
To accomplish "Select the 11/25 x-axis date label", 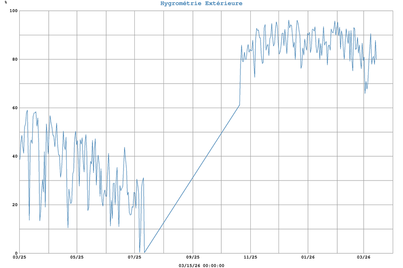I will click(250, 257).
